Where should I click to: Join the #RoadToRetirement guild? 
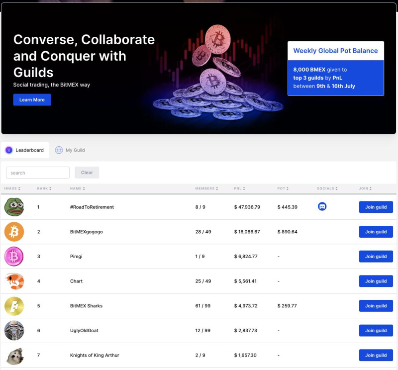tap(376, 207)
